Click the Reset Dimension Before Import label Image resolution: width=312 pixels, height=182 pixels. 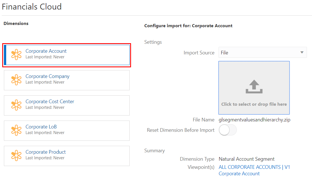coord(181,130)
